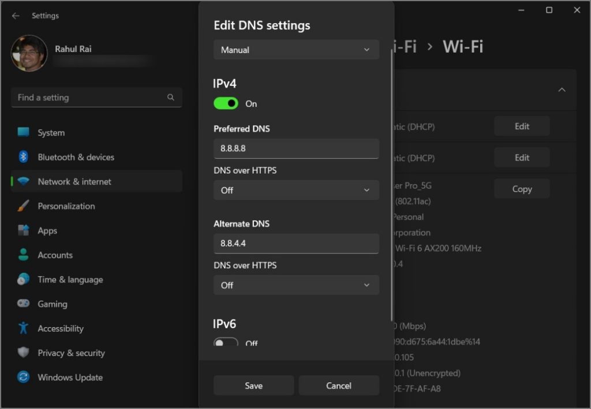Click the Windows Update refresh icon
This screenshot has height=409, width=591.
(23, 377)
